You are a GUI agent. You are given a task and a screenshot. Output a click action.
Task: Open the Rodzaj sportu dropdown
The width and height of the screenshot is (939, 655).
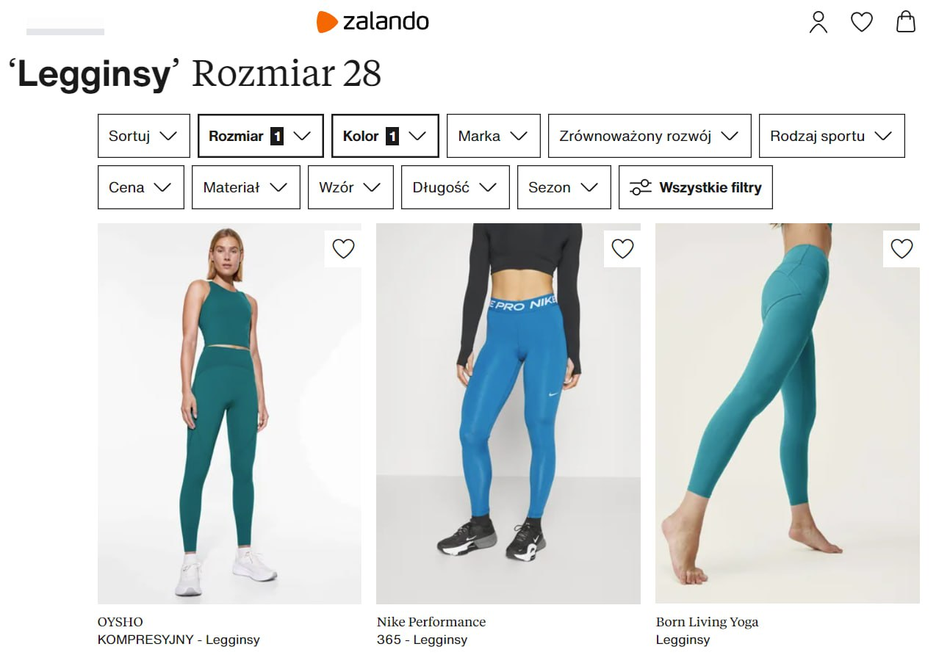pos(831,136)
